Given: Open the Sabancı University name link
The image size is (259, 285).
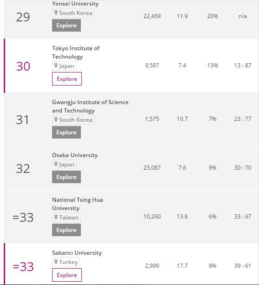Looking at the screenshot, I should click(x=77, y=253).
